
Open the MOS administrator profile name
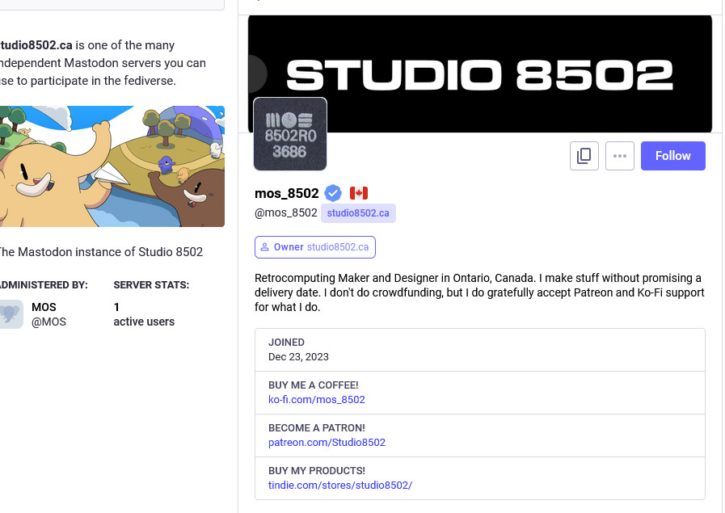point(44,307)
